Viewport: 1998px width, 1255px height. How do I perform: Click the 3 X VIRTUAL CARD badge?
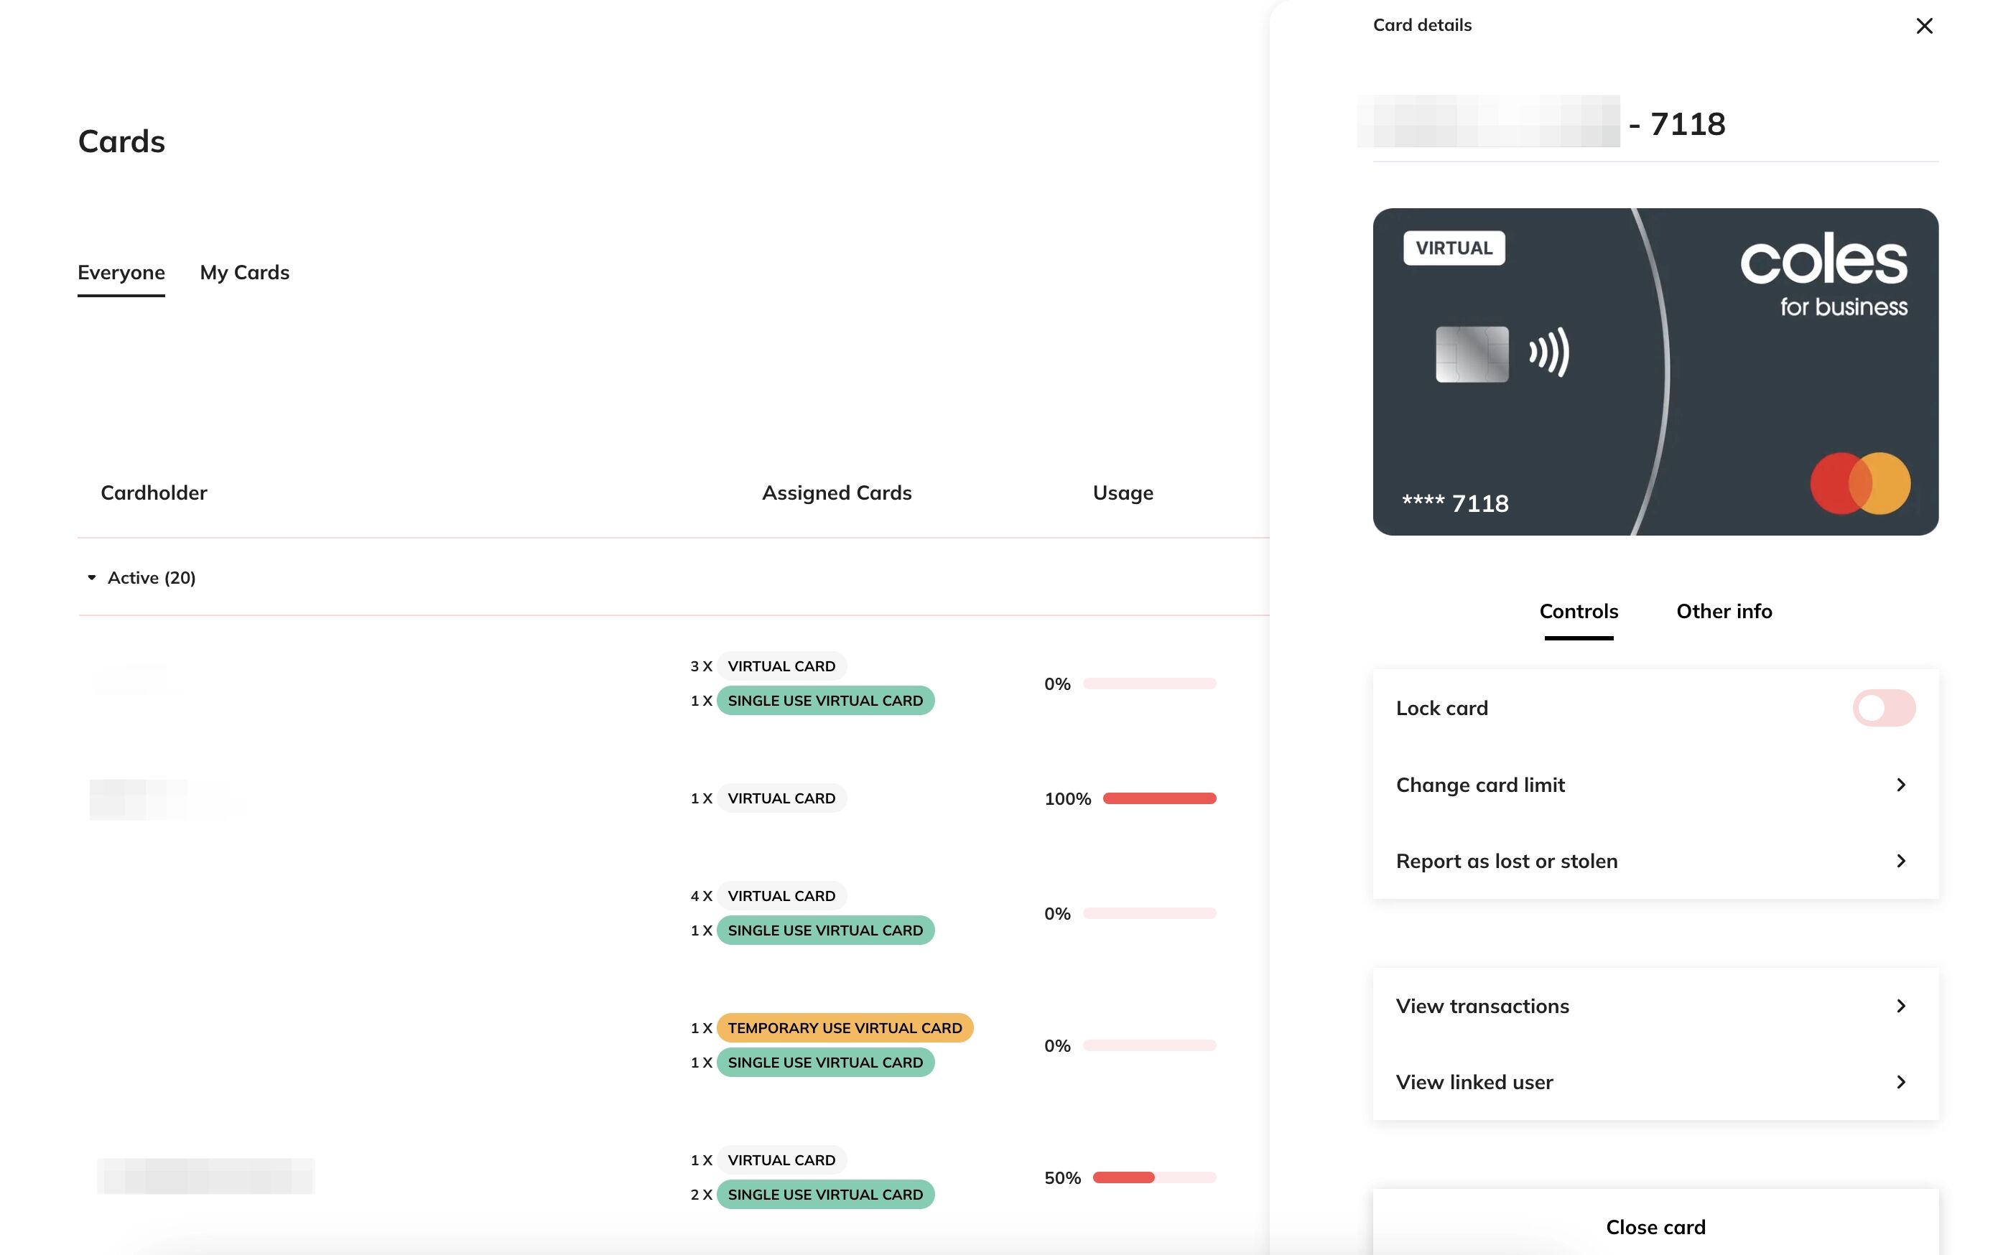[781, 666]
